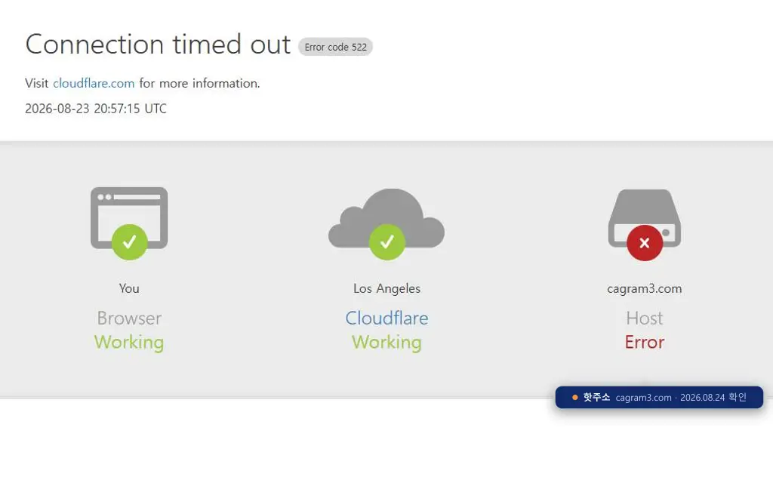Click the You label under the browser icon

[129, 288]
